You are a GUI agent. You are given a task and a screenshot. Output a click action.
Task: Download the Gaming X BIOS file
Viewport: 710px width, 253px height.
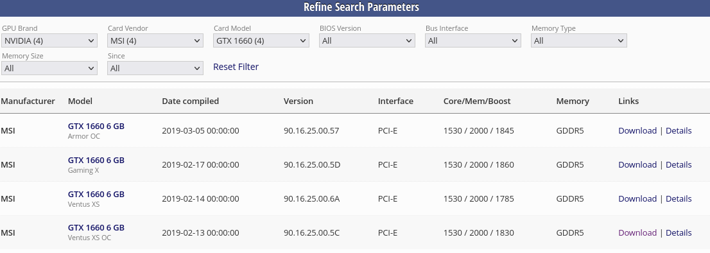tap(637, 165)
